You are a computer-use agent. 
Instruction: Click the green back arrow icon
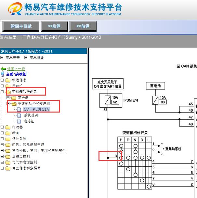click(3, 69)
